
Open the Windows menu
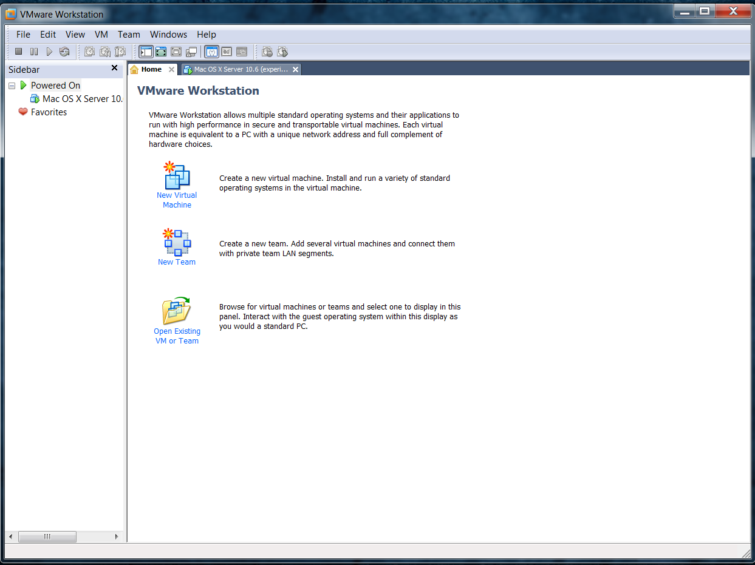[x=169, y=35]
